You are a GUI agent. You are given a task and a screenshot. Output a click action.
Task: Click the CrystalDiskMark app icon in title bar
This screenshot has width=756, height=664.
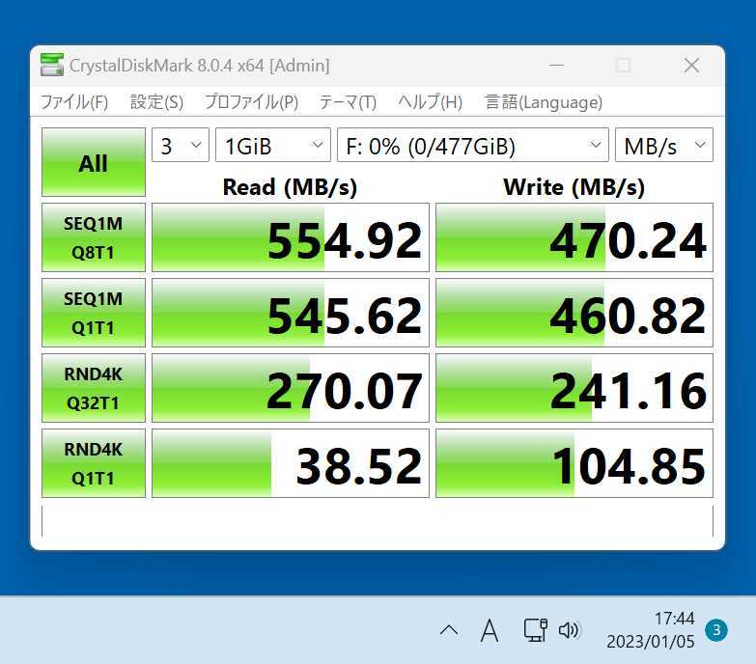tap(51, 65)
